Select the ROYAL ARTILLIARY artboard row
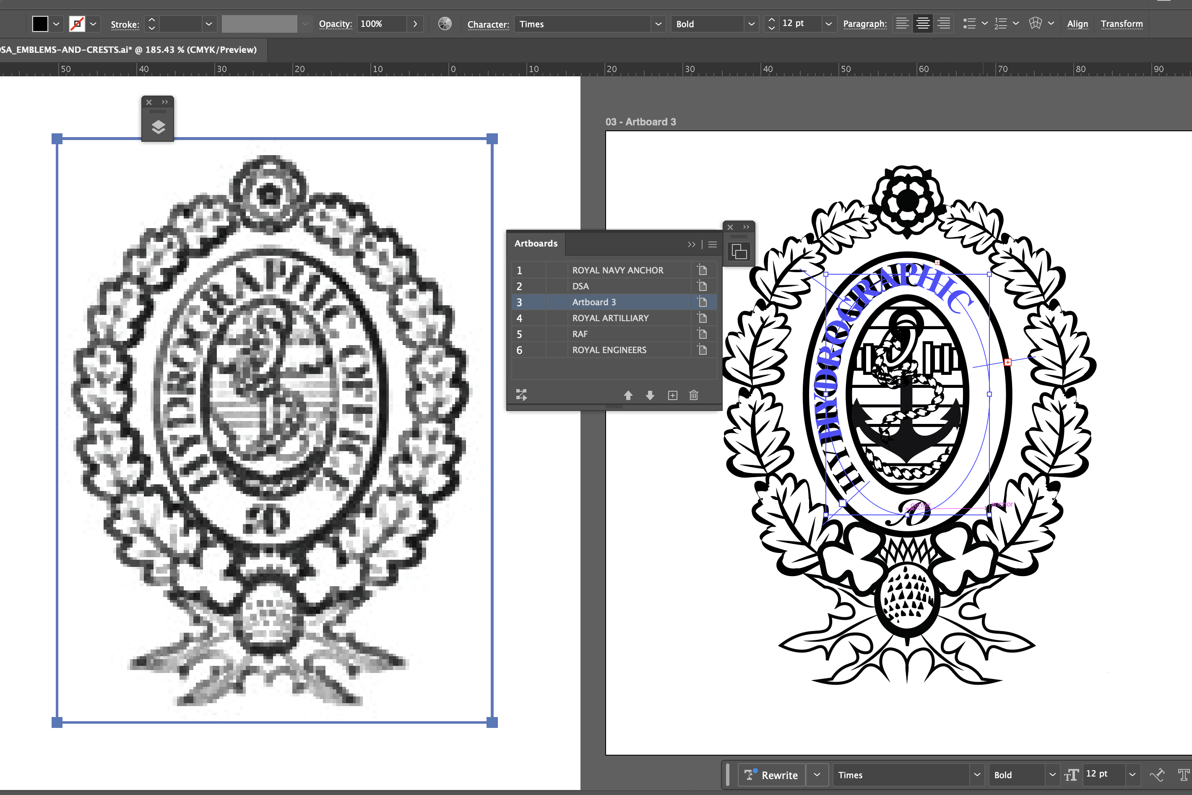The image size is (1192, 795). coord(614,318)
